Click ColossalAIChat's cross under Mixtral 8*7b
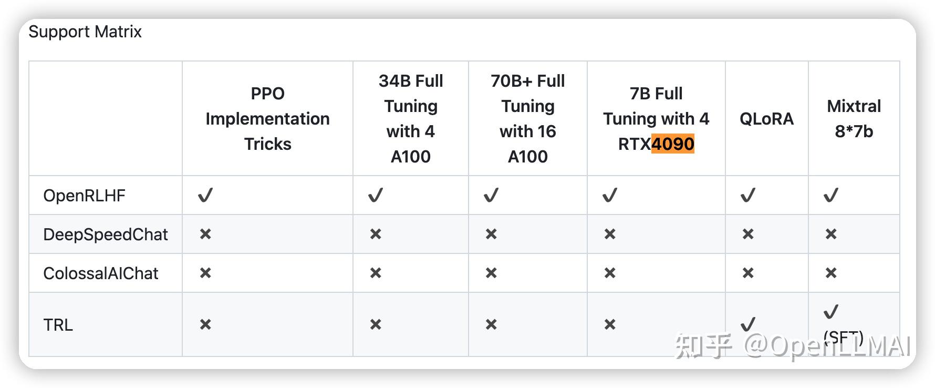Screen dimensions: 935x388 coord(831,273)
